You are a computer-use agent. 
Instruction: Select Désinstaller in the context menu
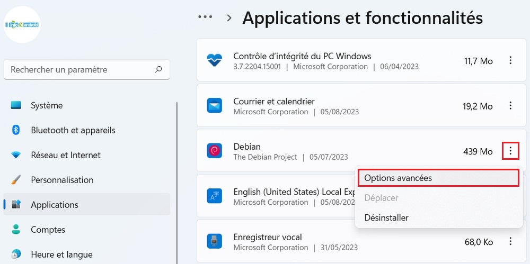pyautogui.click(x=438, y=218)
